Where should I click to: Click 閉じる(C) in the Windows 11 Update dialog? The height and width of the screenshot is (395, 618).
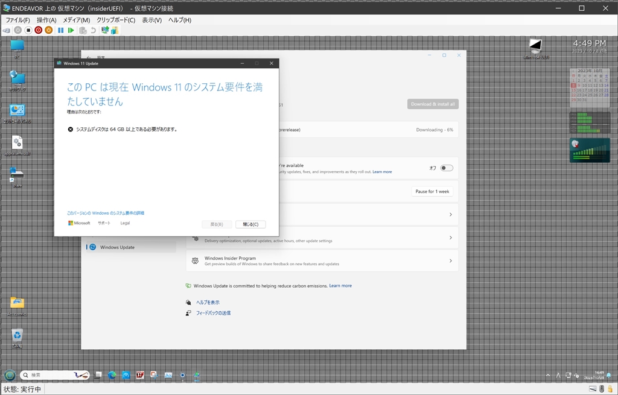click(250, 224)
